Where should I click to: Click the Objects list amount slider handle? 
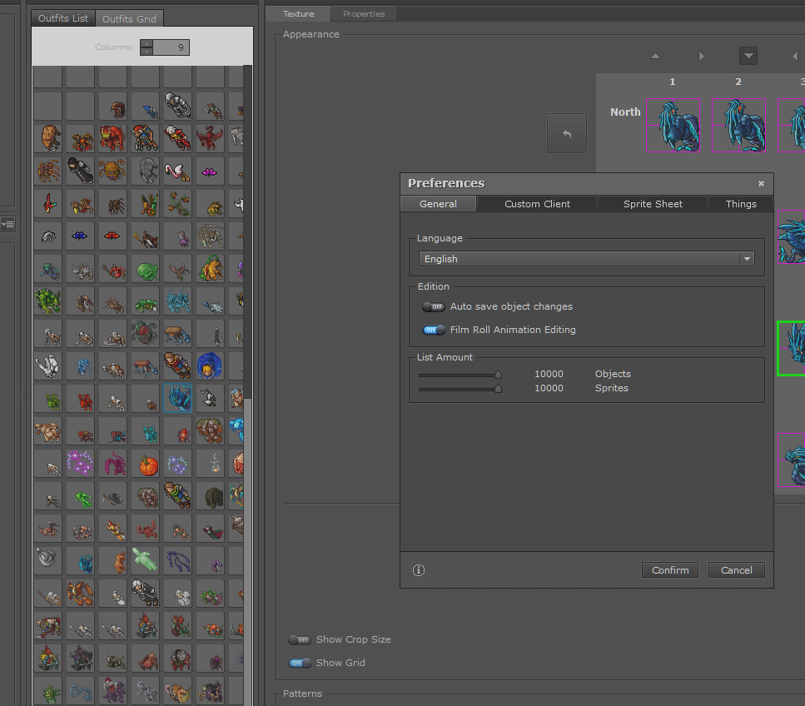point(499,375)
